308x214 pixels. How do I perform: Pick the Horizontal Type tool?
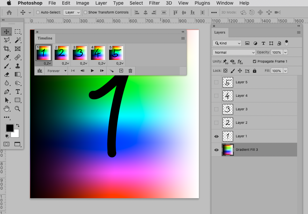click(x=18, y=92)
